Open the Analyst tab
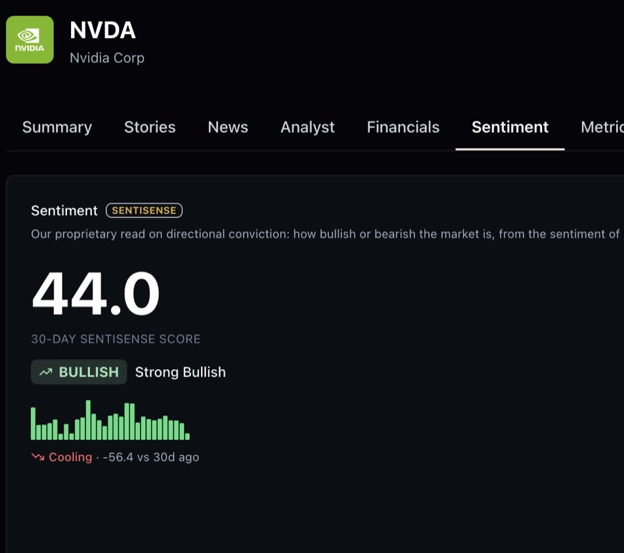624x553 pixels. [x=307, y=127]
